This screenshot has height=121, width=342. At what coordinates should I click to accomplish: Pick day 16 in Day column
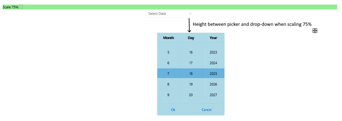tap(191, 52)
